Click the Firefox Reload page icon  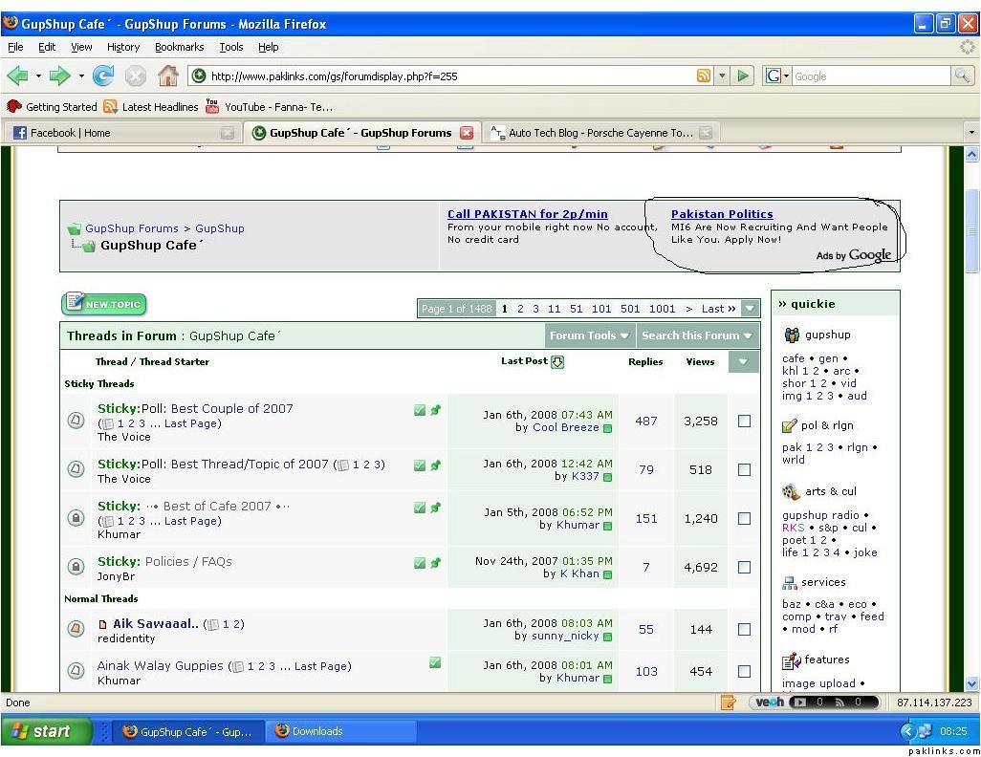click(x=103, y=76)
